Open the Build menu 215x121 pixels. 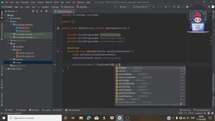(56, 2)
